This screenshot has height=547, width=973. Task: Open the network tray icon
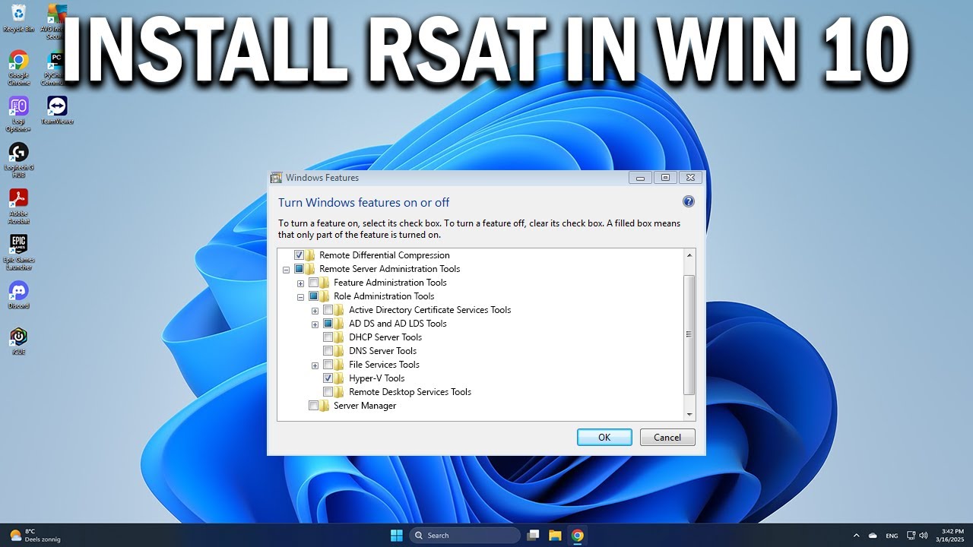coord(911,536)
